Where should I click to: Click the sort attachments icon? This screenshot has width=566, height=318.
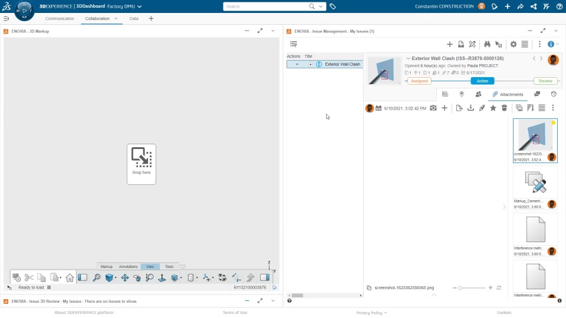click(530, 108)
